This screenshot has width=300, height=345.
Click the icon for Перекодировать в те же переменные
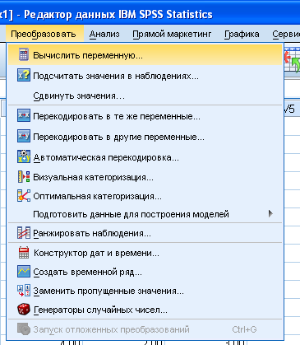[x=24, y=115]
